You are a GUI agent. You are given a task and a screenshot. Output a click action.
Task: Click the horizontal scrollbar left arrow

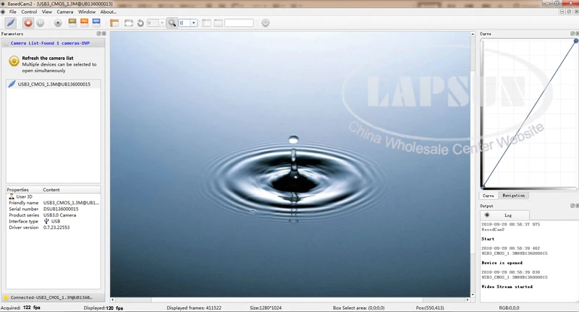[x=113, y=300]
